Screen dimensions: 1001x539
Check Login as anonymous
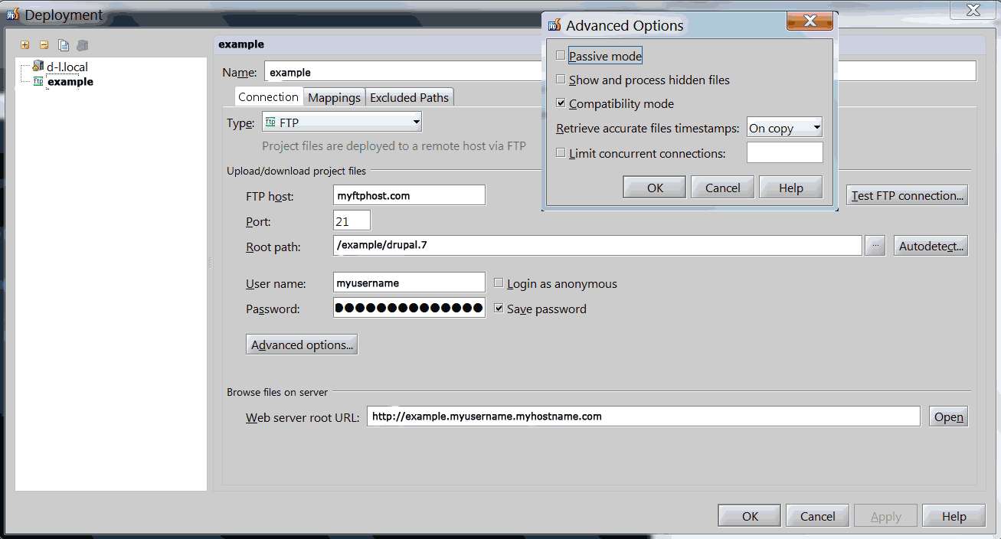click(499, 283)
